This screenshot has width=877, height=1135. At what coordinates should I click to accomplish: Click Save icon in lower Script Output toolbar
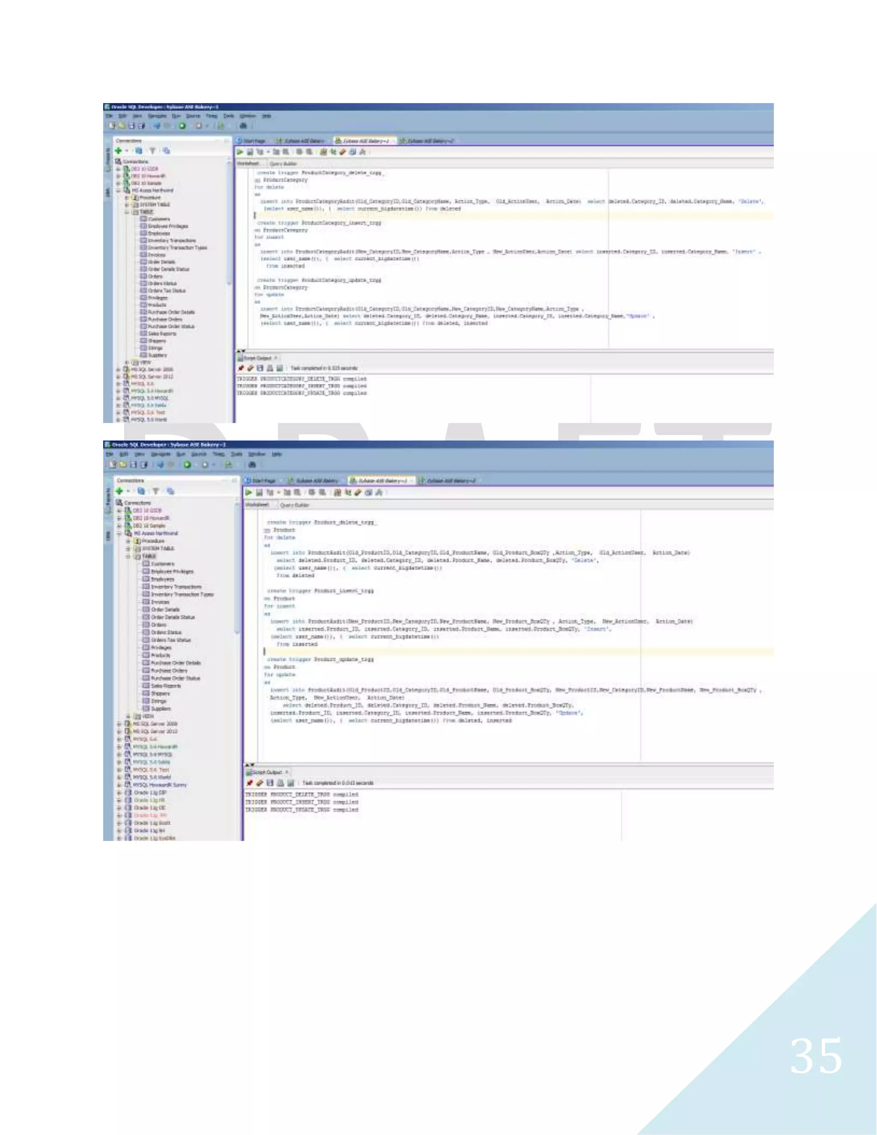pos(270,783)
